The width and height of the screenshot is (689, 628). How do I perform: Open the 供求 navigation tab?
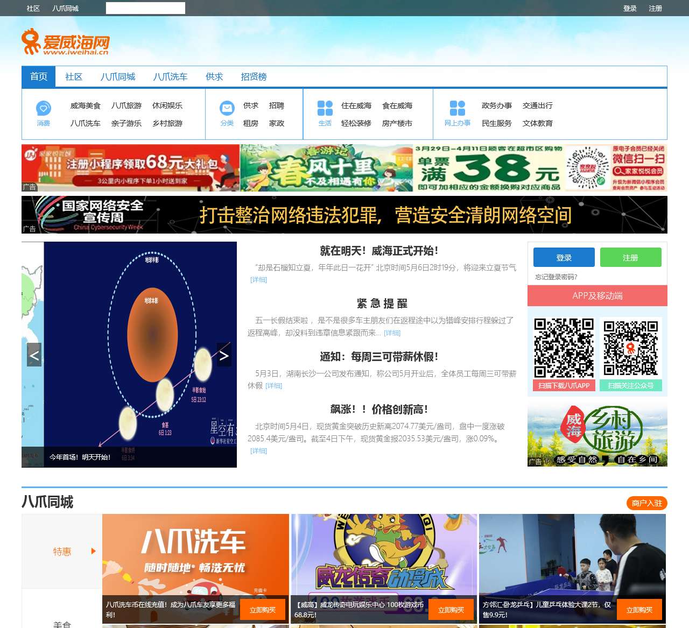pyautogui.click(x=214, y=76)
